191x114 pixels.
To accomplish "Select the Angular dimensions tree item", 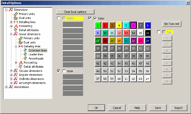I will coord(31,75).
